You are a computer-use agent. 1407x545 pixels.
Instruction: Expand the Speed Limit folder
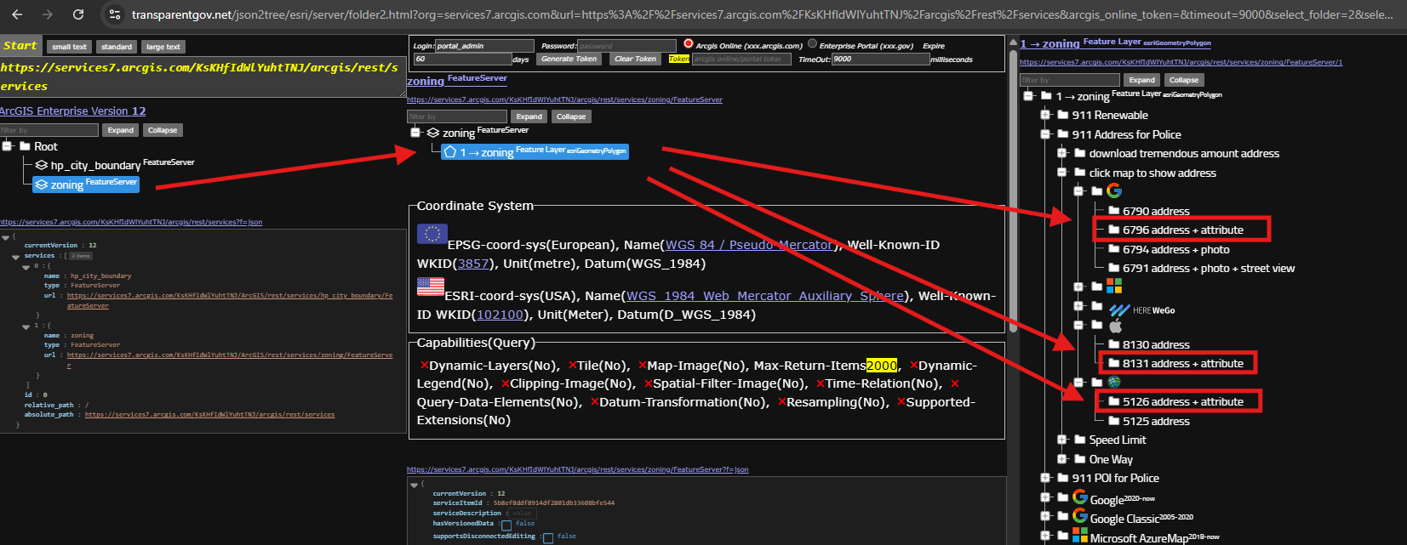pyautogui.click(x=1061, y=440)
